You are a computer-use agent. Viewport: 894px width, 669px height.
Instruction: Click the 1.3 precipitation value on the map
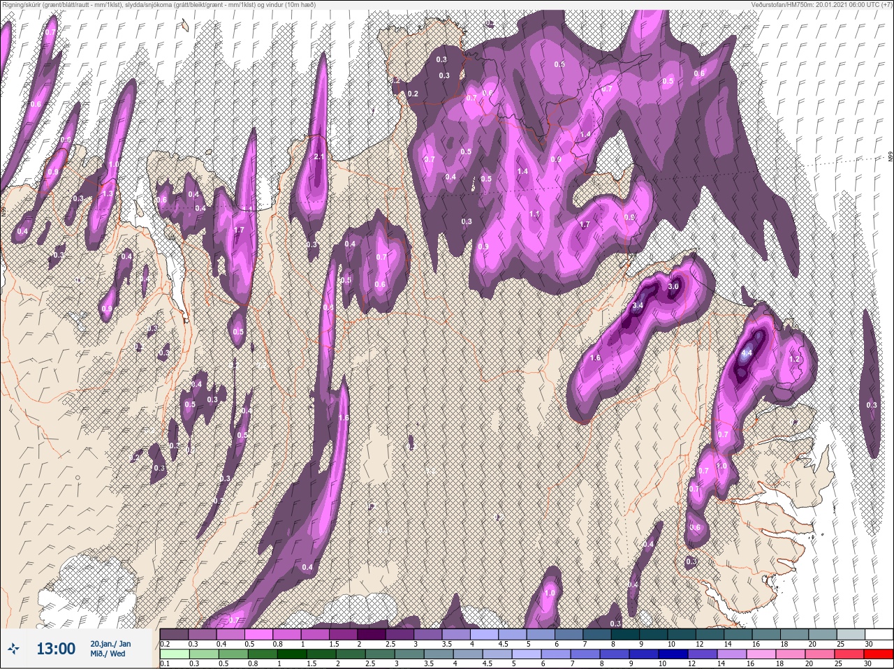pos(108,193)
